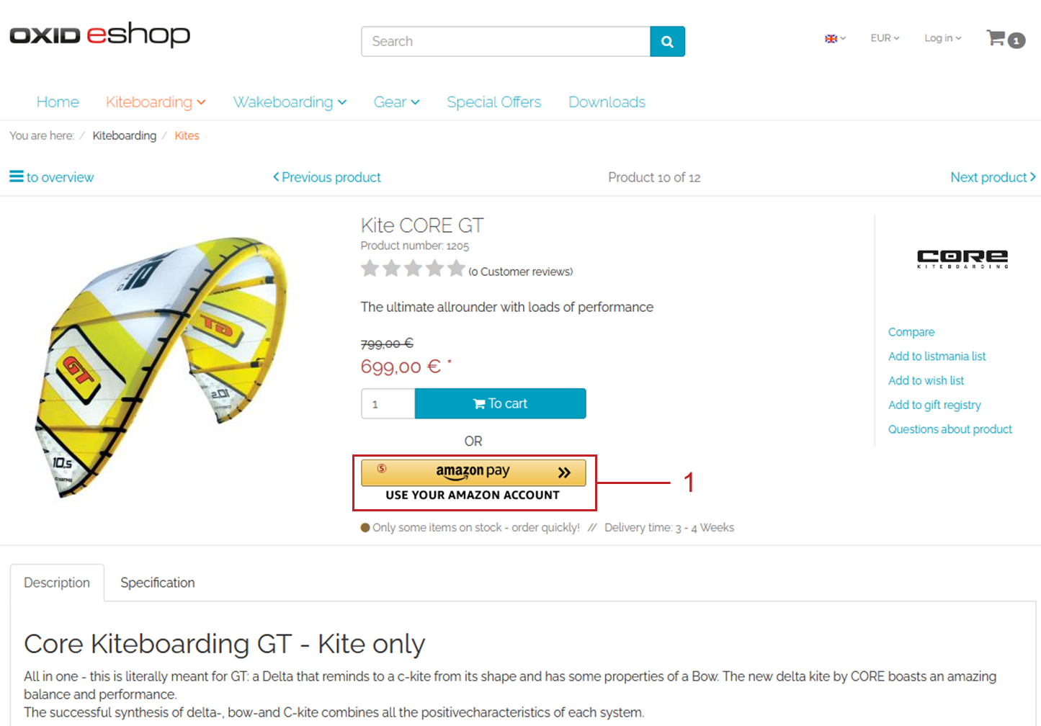Click the CORE Kiteboarding brand logo
Viewport: 1041px width, 726px height.
tap(962, 259)
